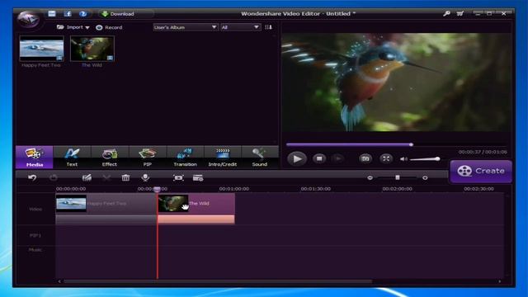This screenshot has width=528, height=297.
Task: Select The Wild thumbnail in library
Action: (x=92, y=49)
